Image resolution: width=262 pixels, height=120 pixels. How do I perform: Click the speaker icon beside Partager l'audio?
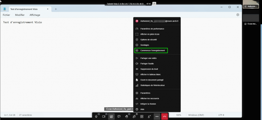[x=137, y=63]
